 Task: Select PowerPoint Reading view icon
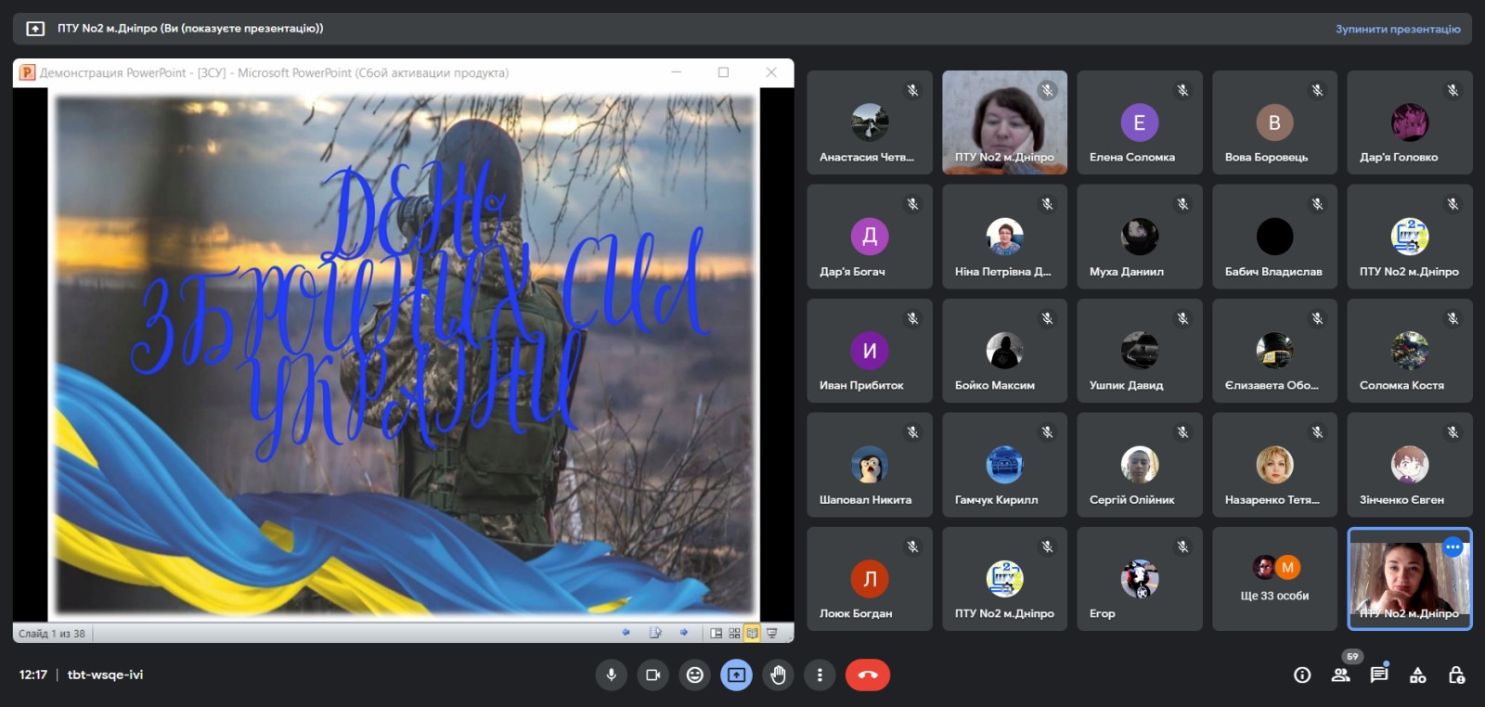(752, 633)
